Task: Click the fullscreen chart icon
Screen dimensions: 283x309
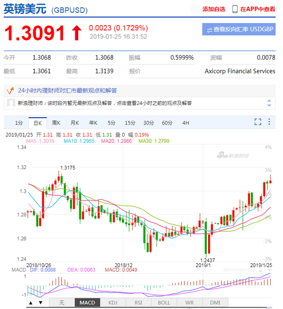Action: tap(258, 122)
